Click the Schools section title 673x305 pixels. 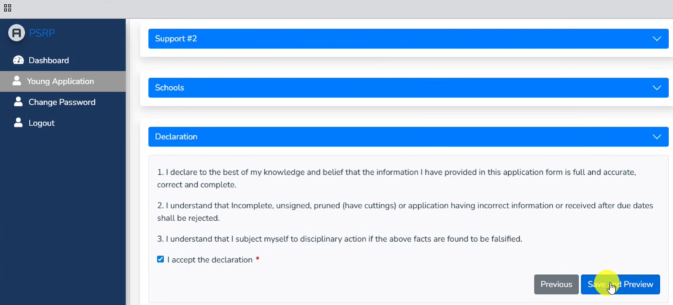[x=170, y=87]
